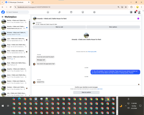The image size is (144, 115).
Task: Click Amanda's avatar beside phone number message
Action: (34, 82)
